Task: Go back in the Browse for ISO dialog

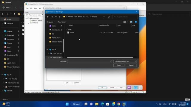Action: tap(48, 17)
